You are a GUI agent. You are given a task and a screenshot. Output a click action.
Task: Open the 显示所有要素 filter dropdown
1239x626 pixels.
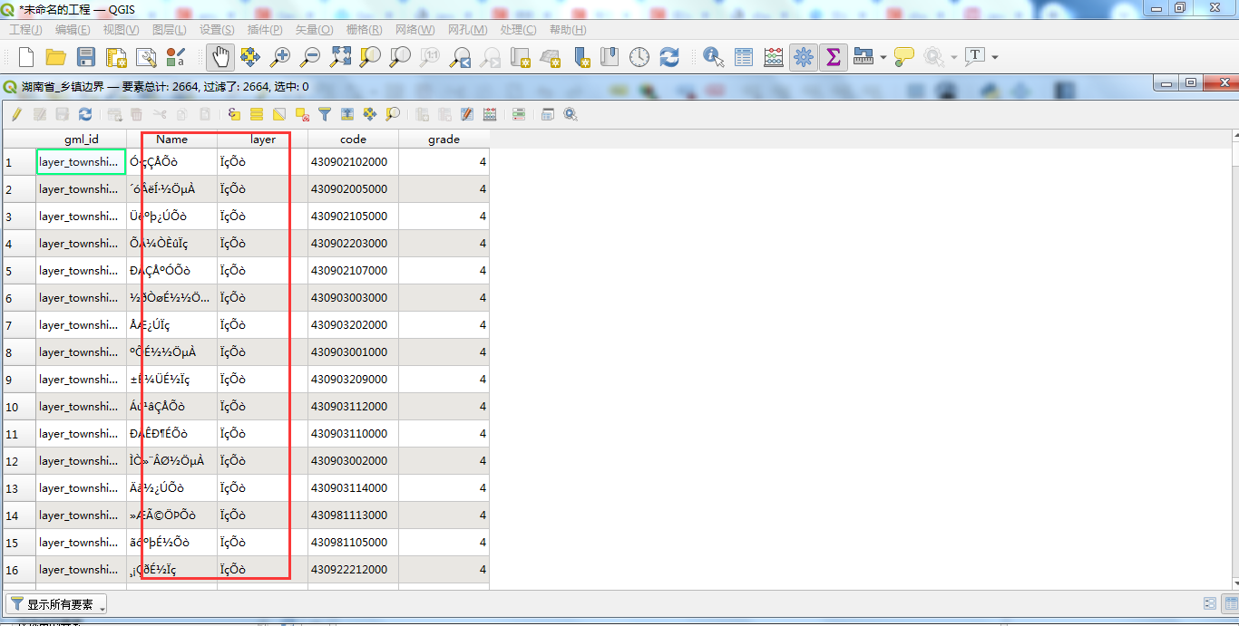(57, 604)
